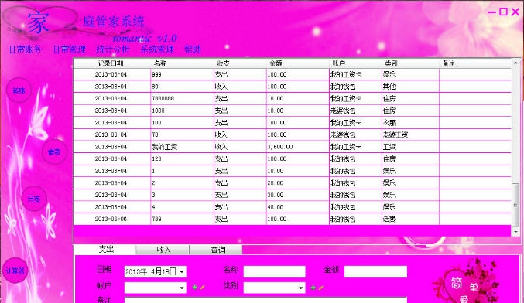Open the 日常账务 menu

(x=25, y=49)
